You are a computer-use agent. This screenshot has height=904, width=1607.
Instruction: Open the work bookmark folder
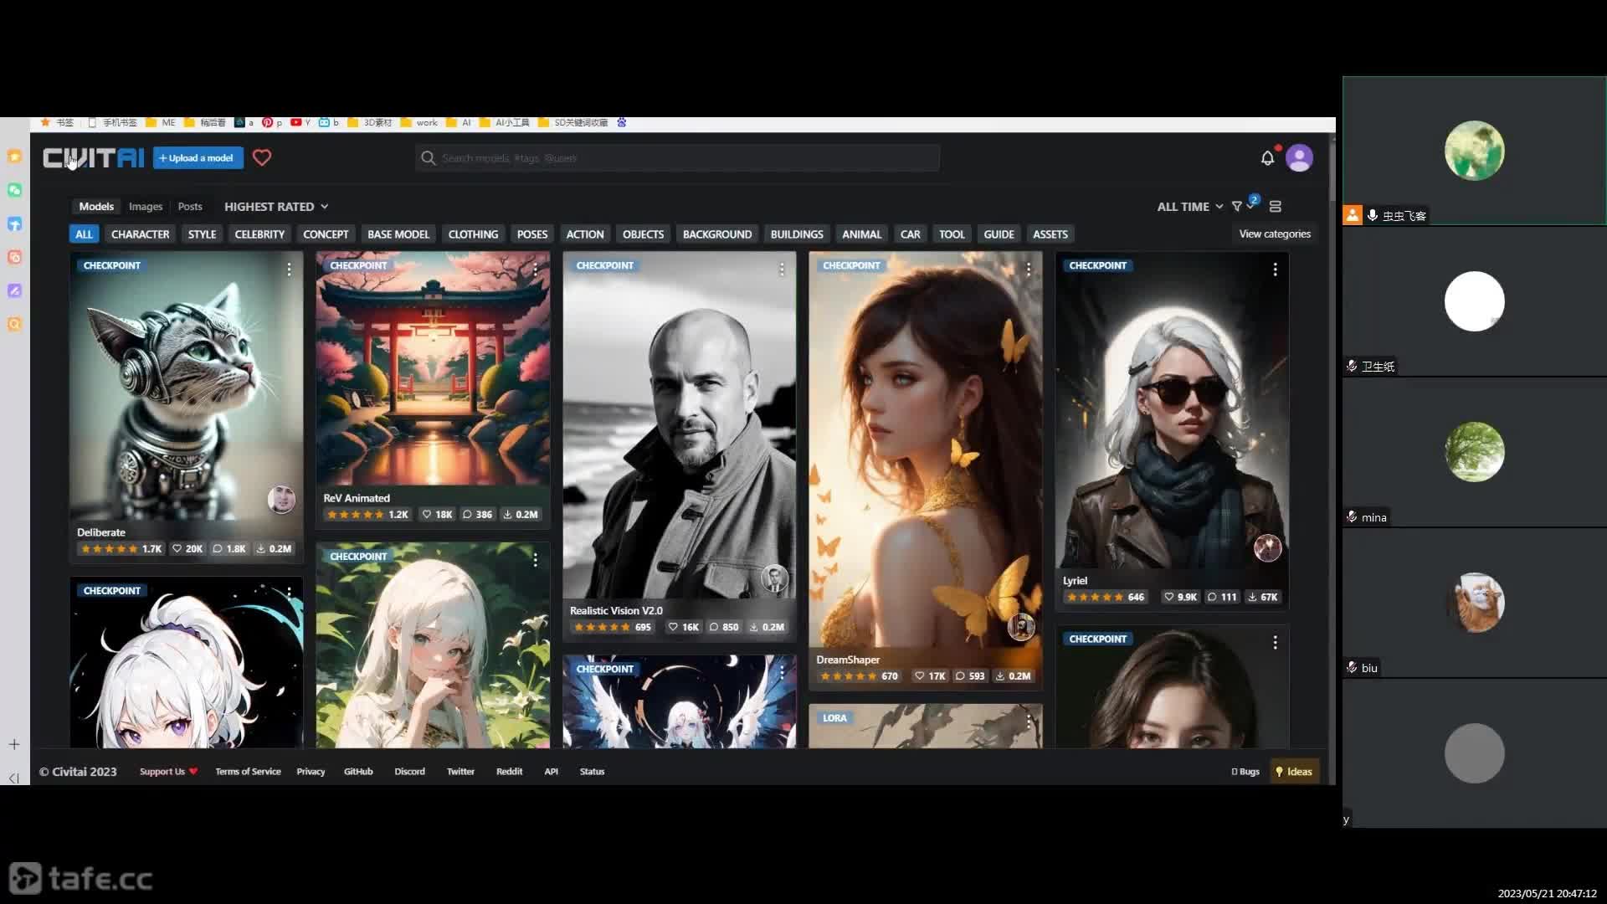pyautogui.click(x=419, y=122)
